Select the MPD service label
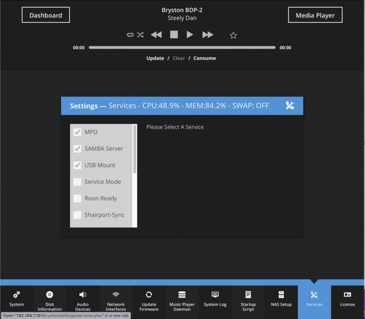 click(x=91, y=132)
